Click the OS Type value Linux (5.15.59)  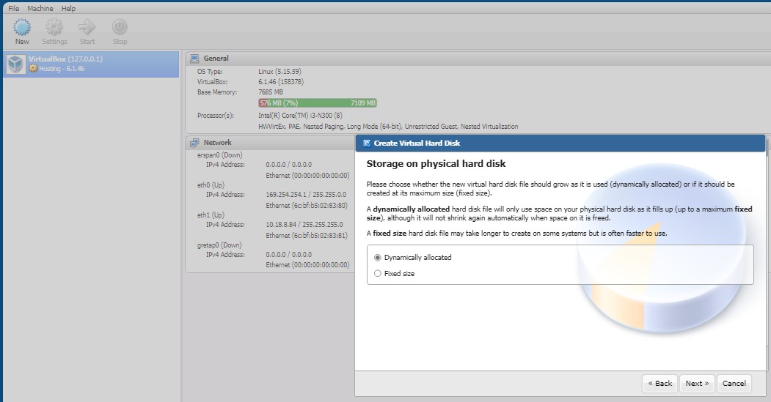pyautogui.click(x=279, y=72)
